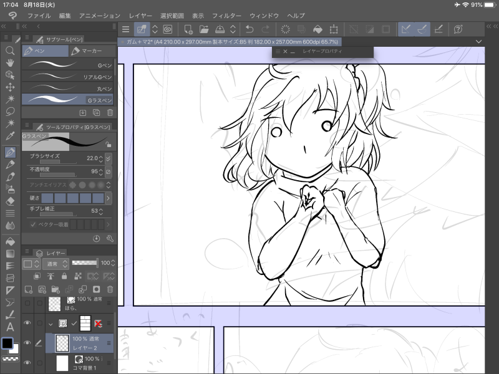Delete the selected sub tool
Image resolution: width=499 pixels, height=374 pixels.
pos(110,112)
